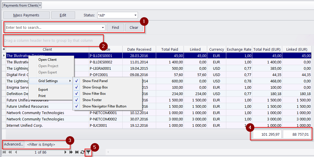Choose Export from context menu
314x157 pixels.
coord(43,90)
